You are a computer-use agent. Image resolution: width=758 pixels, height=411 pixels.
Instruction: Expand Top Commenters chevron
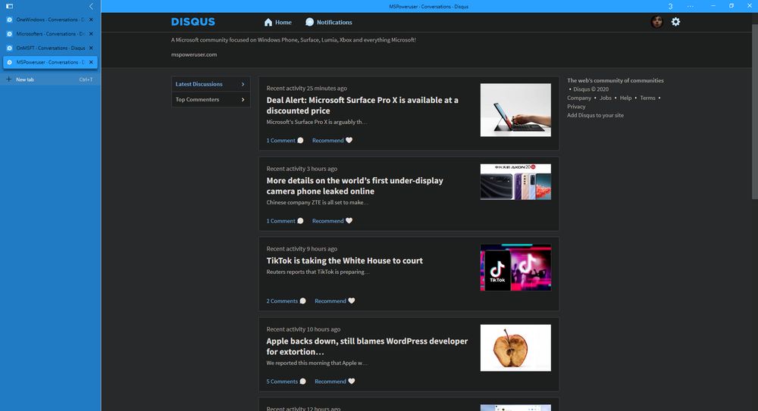pos(243,99)
